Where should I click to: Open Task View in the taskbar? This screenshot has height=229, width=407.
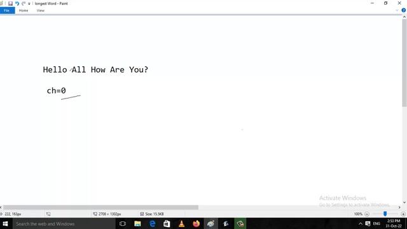[x=123, y=223]
